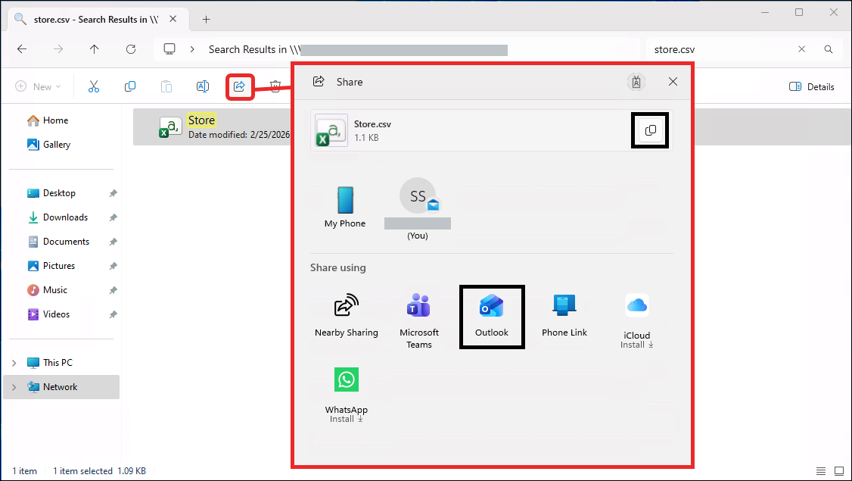This screenshot has width=852, height=481.
Task: Open the contacts icon in Share header
Action: [636, 82]
